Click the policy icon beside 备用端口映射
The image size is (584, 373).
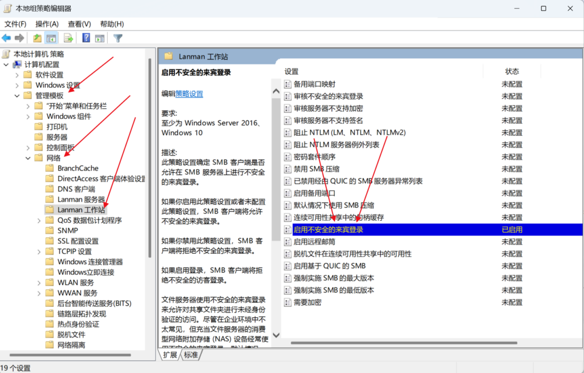pos(287,84)
